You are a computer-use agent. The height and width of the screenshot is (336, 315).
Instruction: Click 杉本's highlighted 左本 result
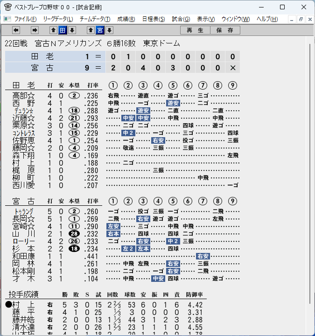point(143,249)
